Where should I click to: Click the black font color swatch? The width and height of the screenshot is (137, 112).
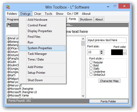pyautogui.click(x=117, y=52)
